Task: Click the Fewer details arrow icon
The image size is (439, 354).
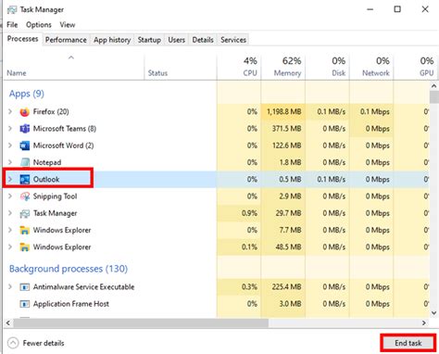Action: click(x=13, y=343)
